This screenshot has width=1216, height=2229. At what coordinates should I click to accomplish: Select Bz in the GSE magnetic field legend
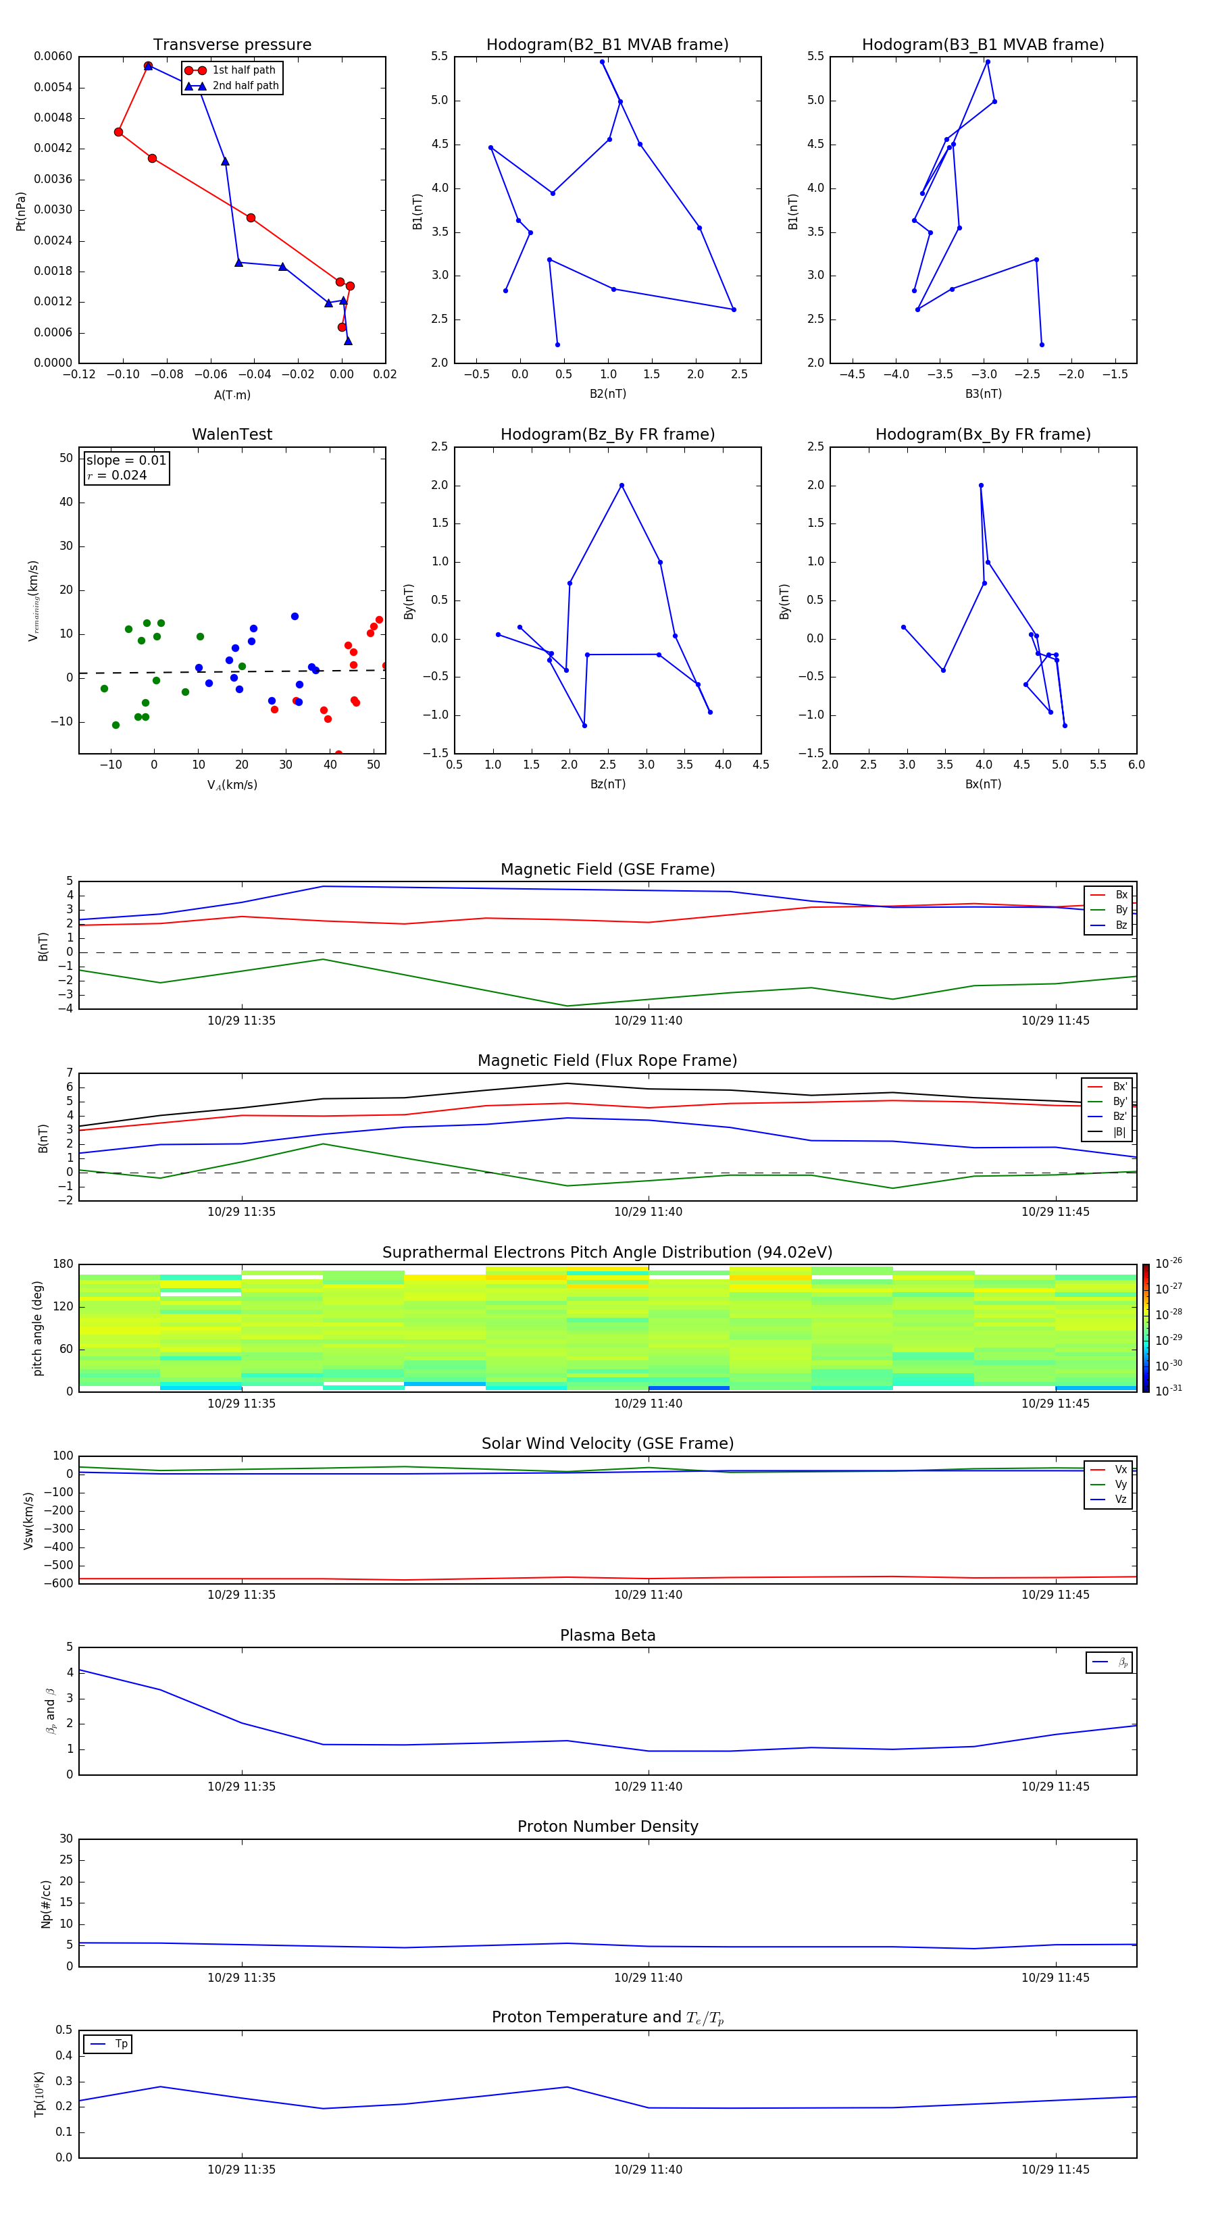[x=1109, y=925]
